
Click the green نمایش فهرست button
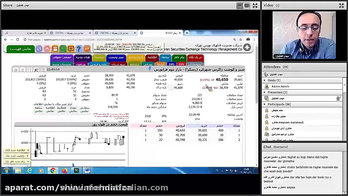pos(21,49)
